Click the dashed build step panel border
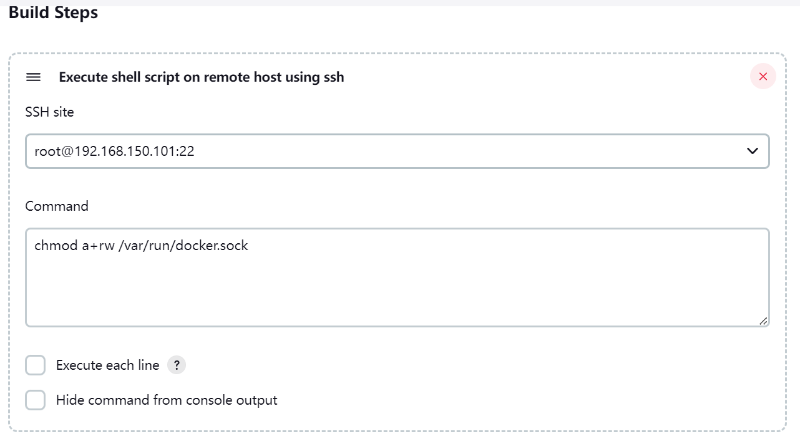Image resolution: width=800 pixels, height=444 pixels. coord(398,54)
